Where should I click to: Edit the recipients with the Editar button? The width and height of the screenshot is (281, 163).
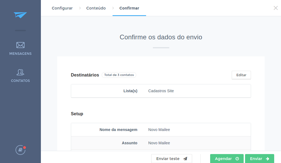point(241,75)
